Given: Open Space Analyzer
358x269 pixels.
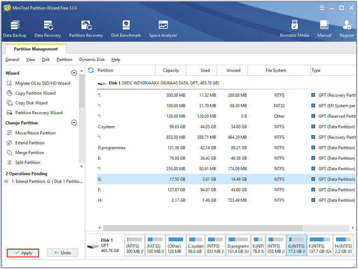Looking at the screenshot, I should 163,29.
